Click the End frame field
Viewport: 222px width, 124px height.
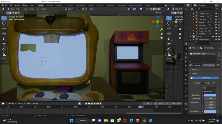click(x=176, y=103)
